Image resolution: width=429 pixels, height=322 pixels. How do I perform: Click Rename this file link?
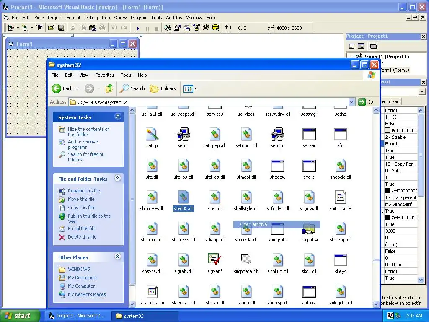(84, 191)
